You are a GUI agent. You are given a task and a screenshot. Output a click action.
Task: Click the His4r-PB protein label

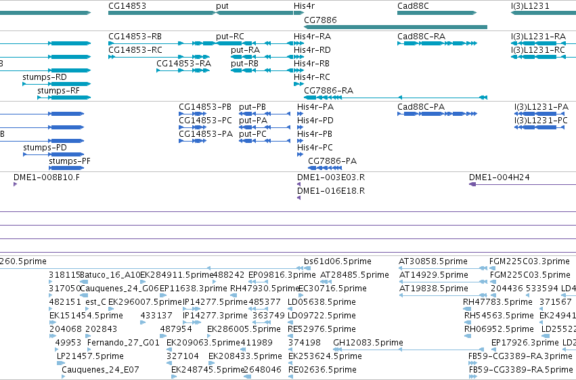click(x=315, y=134)
